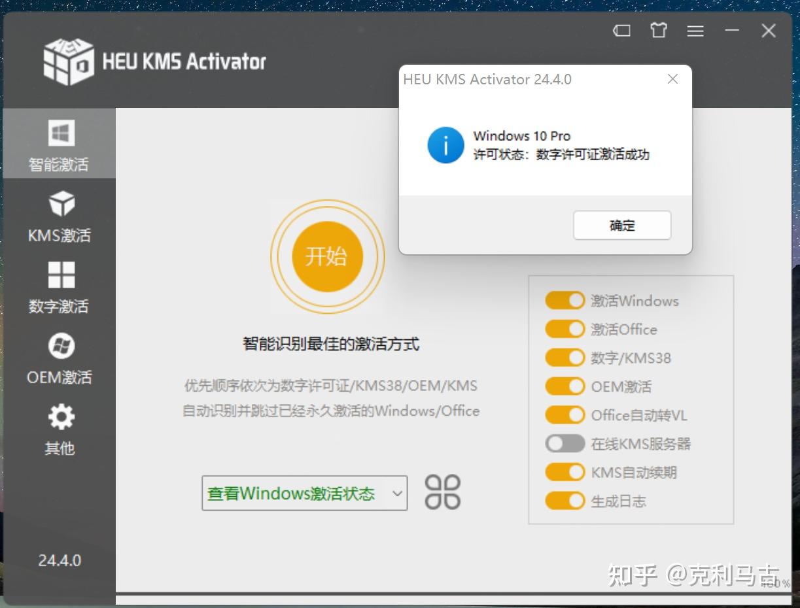The height and width of the screenshot is (608, 800).
Task: Click the blue information icon in dialog
Action: click(446, 145)
